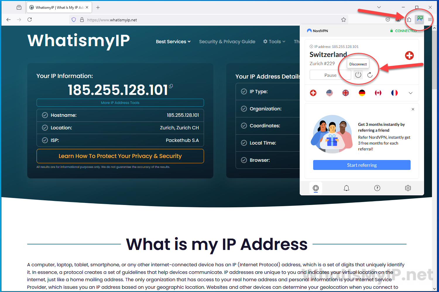Reload the current page
Image resolution: width=439 pixels, height=292 pixels.
(x=30, y=20)
